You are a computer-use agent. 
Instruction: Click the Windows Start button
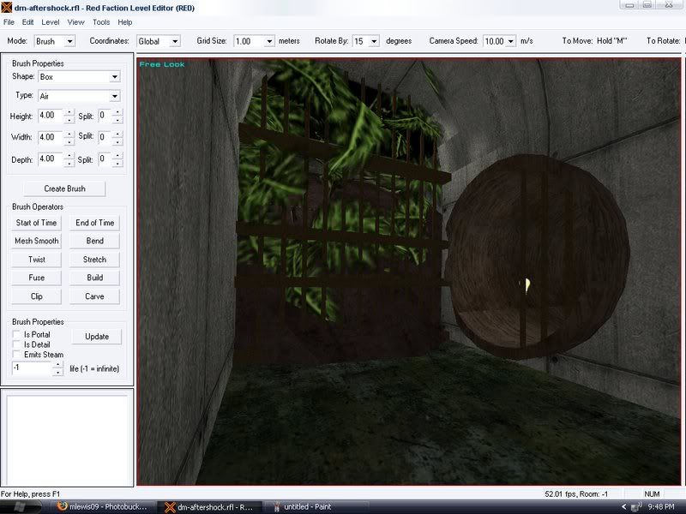tap(20, 507)
